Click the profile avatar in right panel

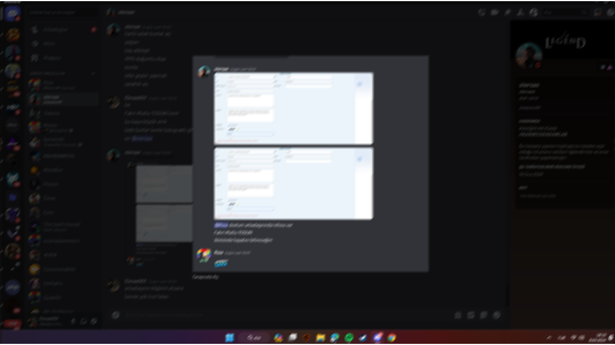pos(529,55)
